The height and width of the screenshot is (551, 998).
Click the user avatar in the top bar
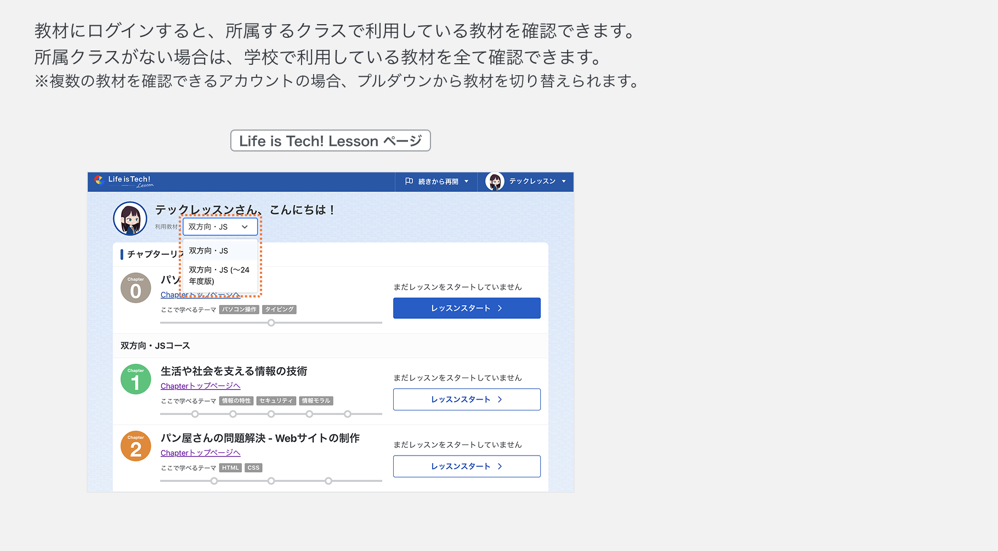coord(495,181)
